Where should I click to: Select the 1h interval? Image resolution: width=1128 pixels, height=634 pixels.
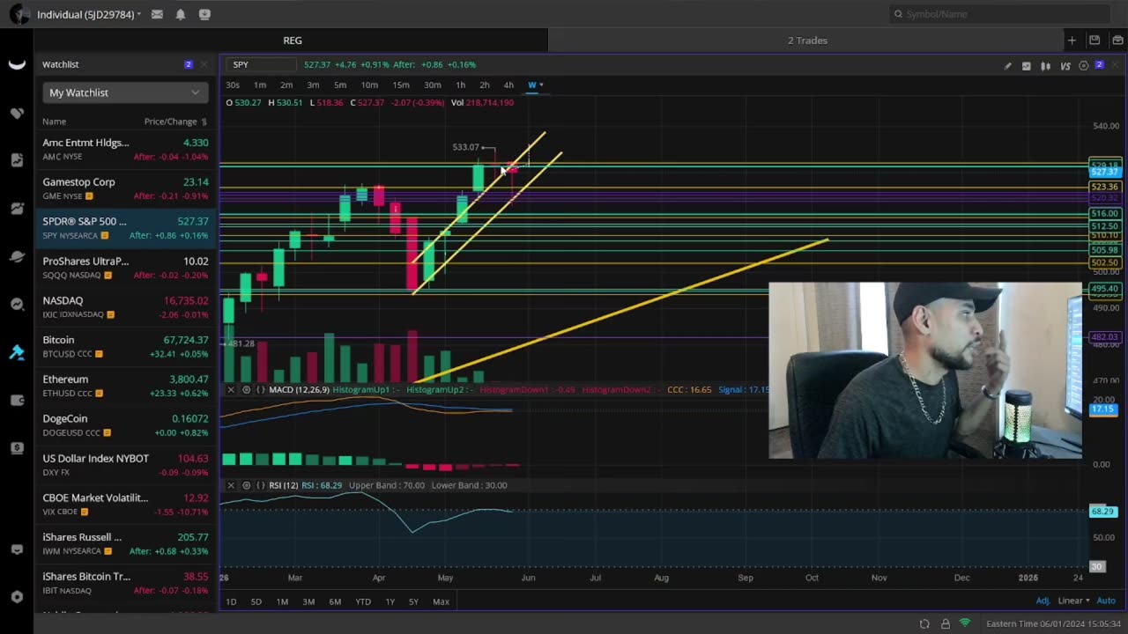460,85
